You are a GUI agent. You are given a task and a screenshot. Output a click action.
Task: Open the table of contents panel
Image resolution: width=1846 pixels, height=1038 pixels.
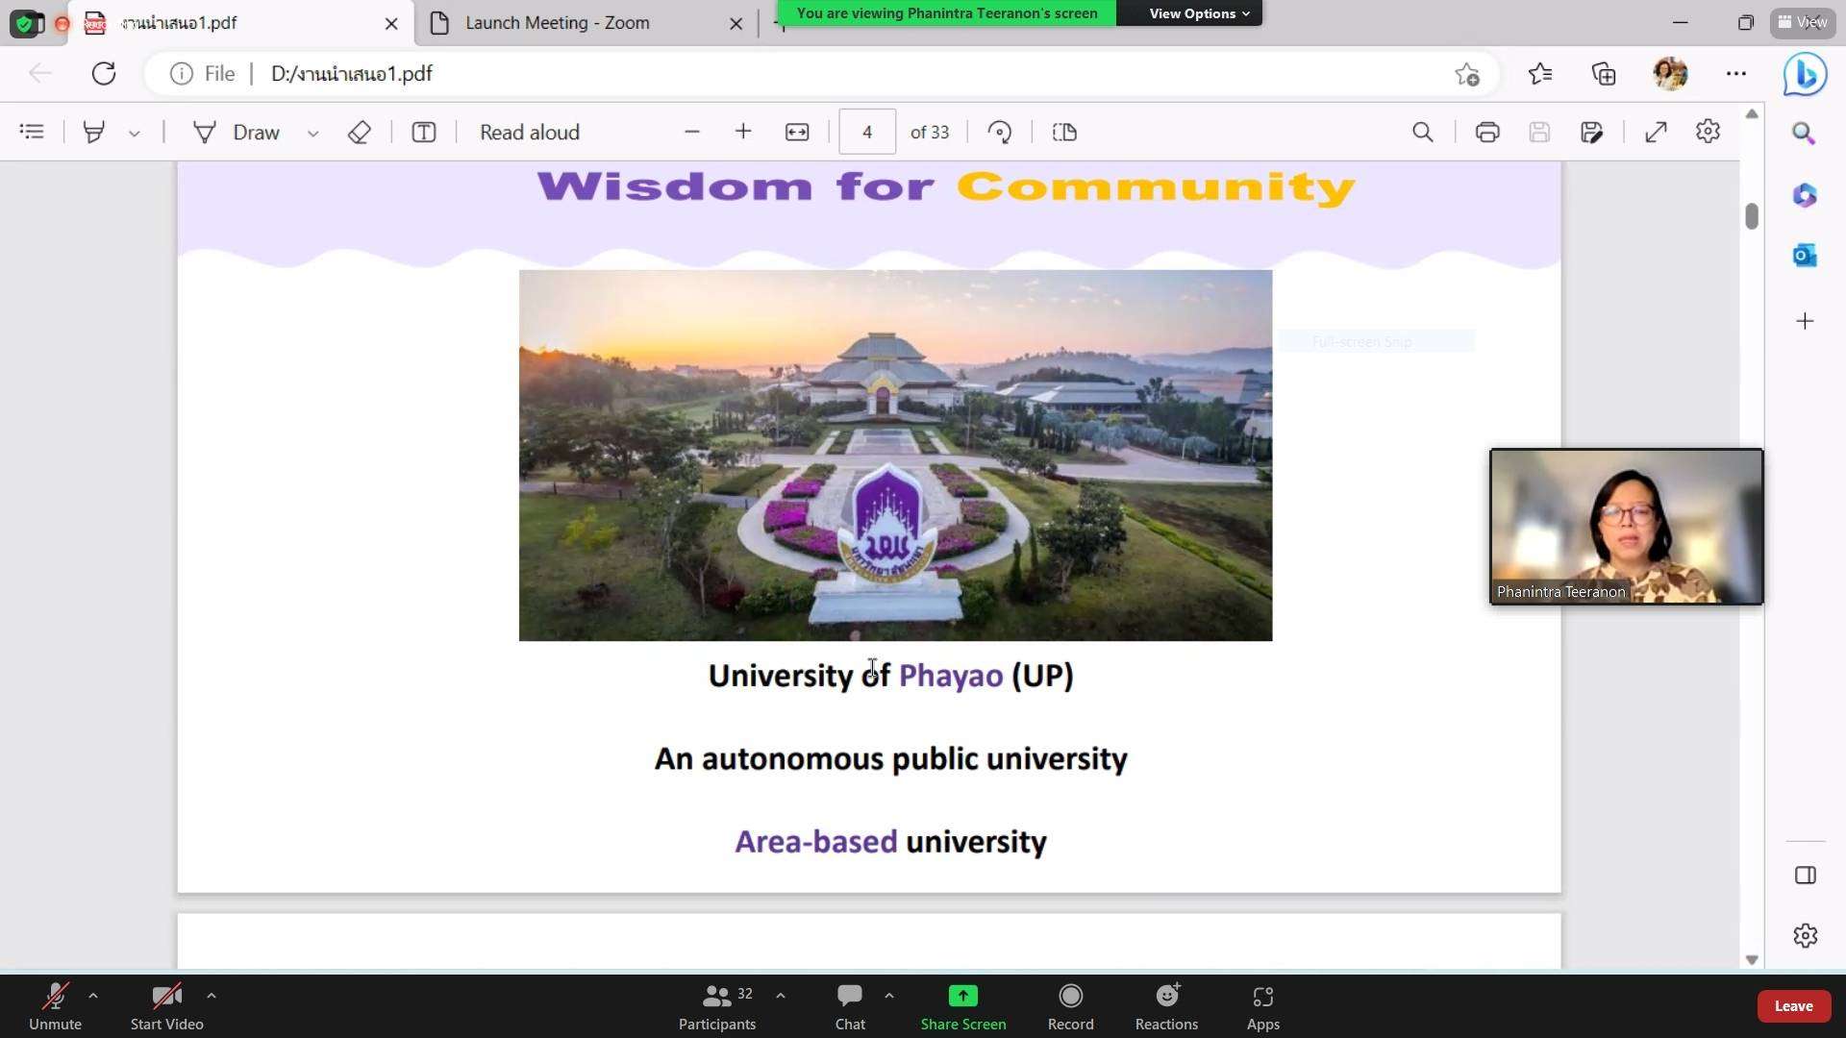pyautogui.click(x=32, y=132)
